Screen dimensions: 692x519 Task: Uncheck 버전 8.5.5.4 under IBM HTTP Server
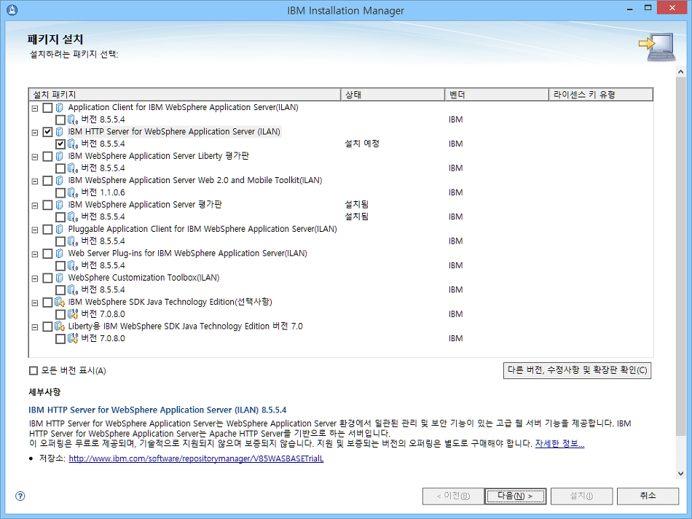[x=60, y=144]
